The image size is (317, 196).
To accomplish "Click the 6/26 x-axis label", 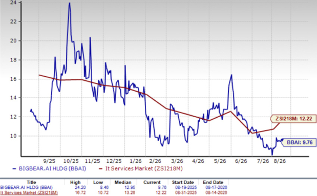I will point(241,161).
